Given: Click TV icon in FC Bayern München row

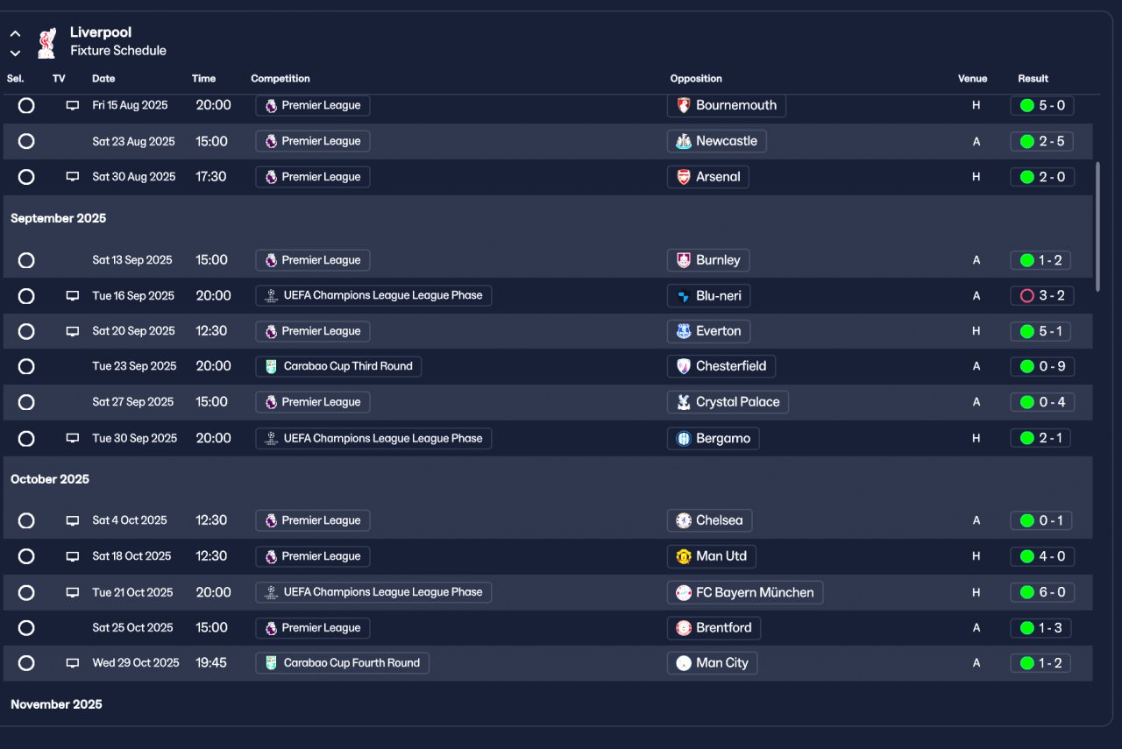Looking at the screenshot, I should (73, 592).
